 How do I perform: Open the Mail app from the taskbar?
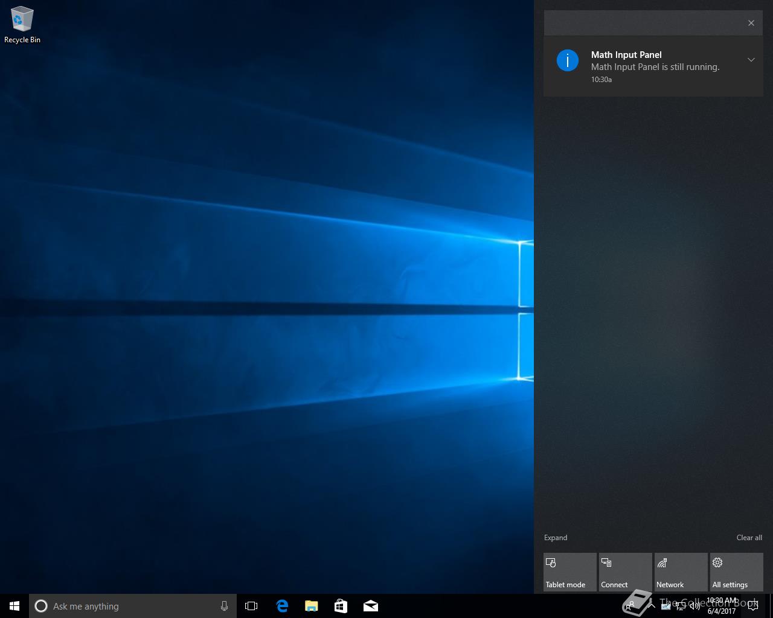[x=371, y=606]
